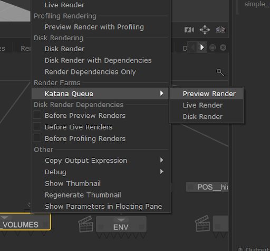Screen dimensions: 270x251
Task: Click the lightning camera icon
Action: (189, 30)
